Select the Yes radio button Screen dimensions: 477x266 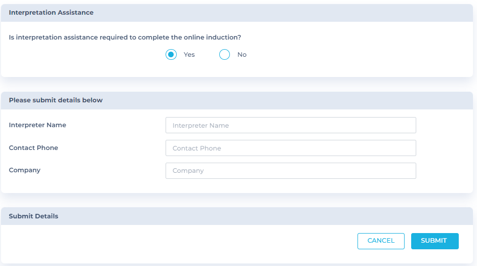[171, 55]
